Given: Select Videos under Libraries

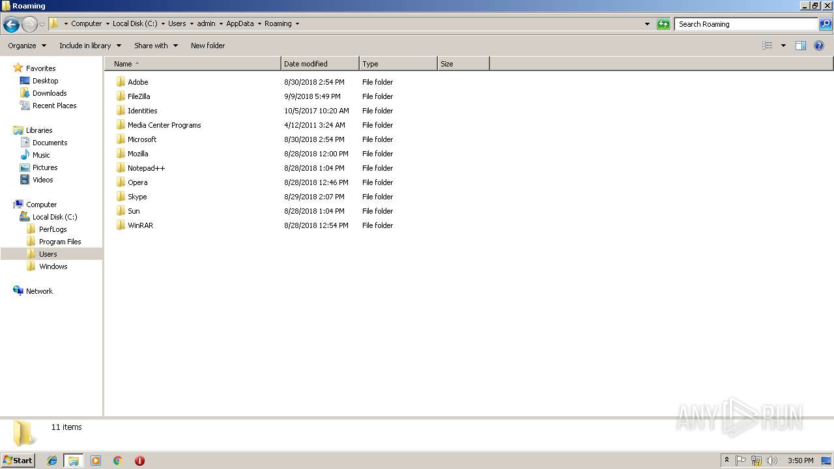Looking at the screenshot, I should coord(43,180).
